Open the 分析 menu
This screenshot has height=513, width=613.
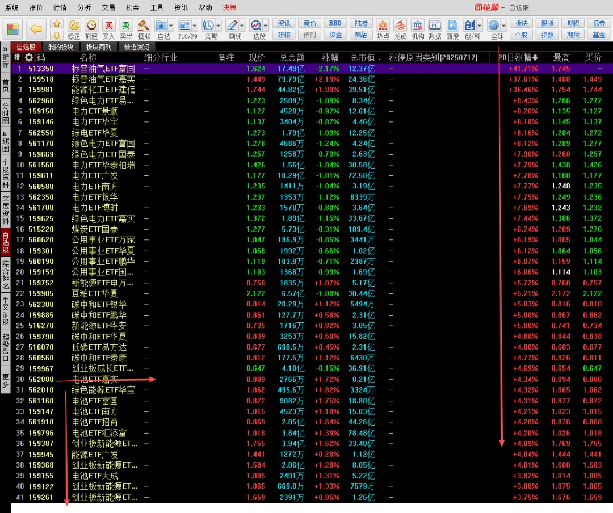point(84,7)
